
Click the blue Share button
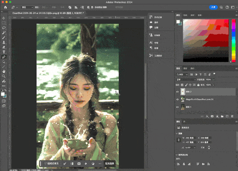pyautogui.click(x=213, y=7)
